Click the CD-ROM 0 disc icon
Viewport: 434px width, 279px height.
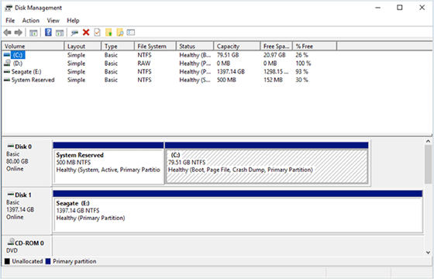point(11,242)
